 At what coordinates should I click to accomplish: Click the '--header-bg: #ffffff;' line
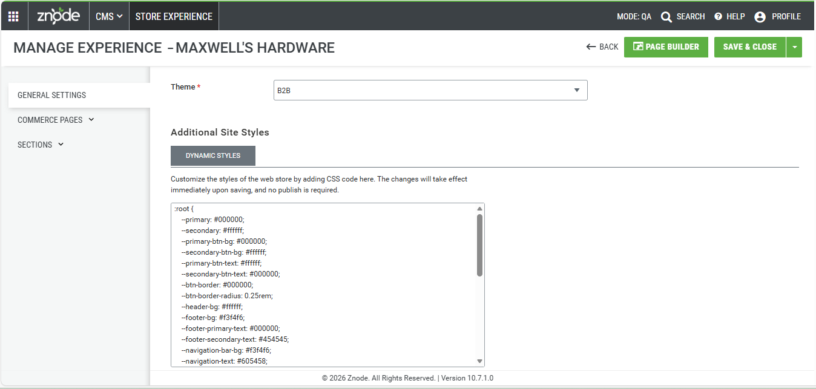(x=212, y=307)
